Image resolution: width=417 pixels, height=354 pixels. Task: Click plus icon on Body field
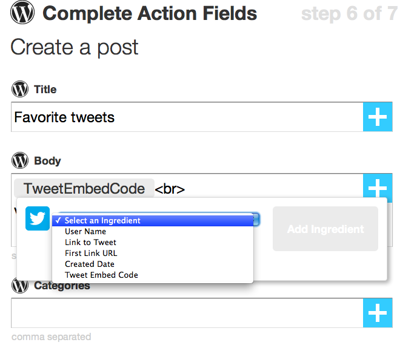(x=378, y=186)
